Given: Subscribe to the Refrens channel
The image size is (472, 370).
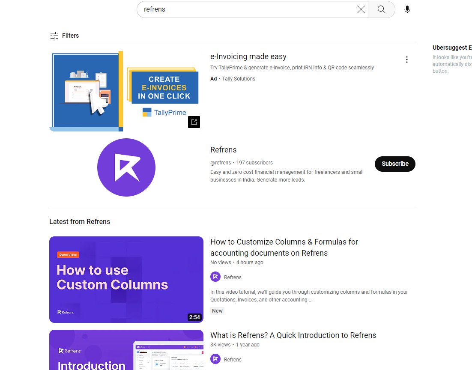Looking at the screenshot, I should click(x=395, y=164).
